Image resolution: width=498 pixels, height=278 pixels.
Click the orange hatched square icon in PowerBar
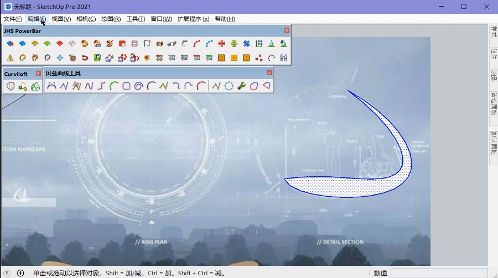click(221, 58)
